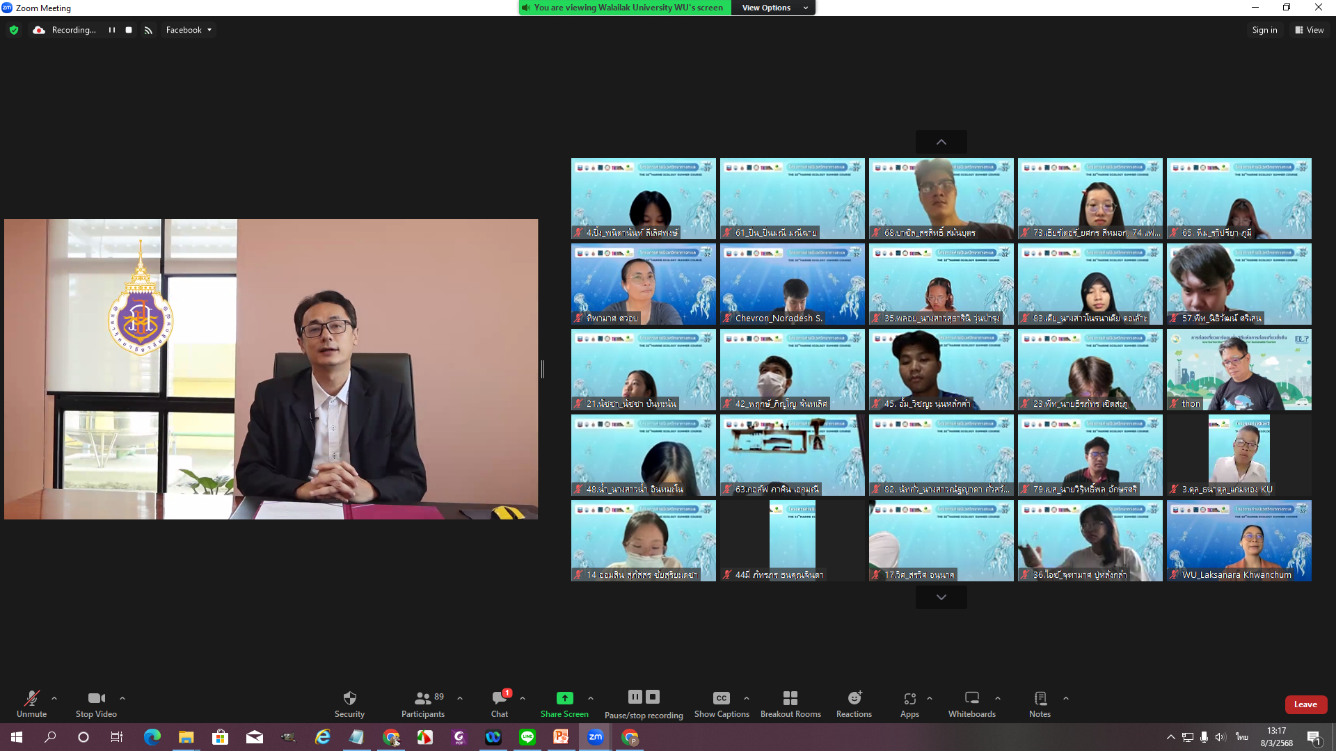Click the Sign in link
Screen dimensions: 1336x751
coord(1264,30)
